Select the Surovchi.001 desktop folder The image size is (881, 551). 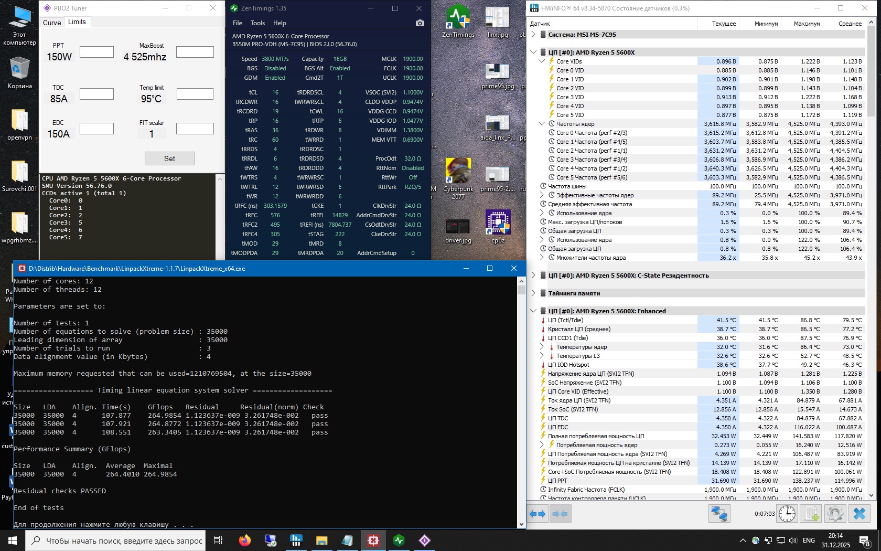19,176
